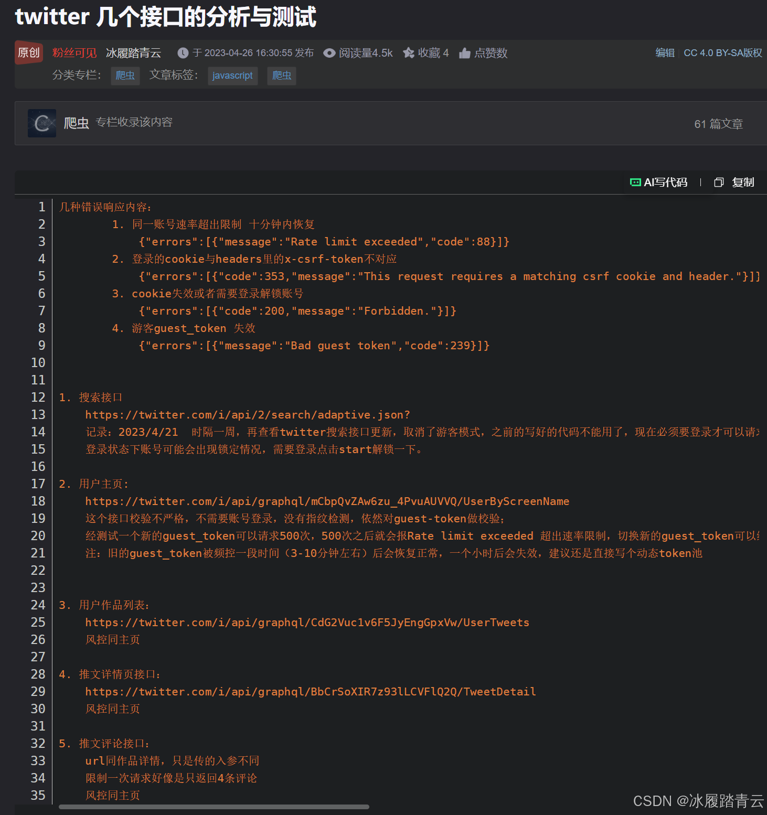The height and width of the screenshot is (815, 767).
Task: Click the 原创 original badge
Action: tap(29, 52)
